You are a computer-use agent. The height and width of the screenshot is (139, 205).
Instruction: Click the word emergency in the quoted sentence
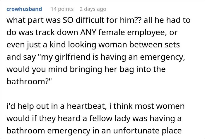(x=162, y=57)
